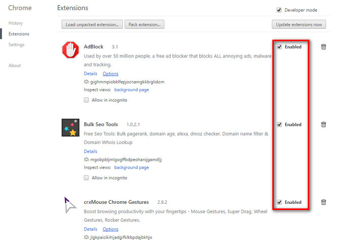Open crxMouse Options link
355x240 pixels.
coord(111,229)
